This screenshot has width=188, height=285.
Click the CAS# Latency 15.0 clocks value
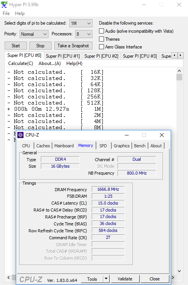tap(108, 203)
